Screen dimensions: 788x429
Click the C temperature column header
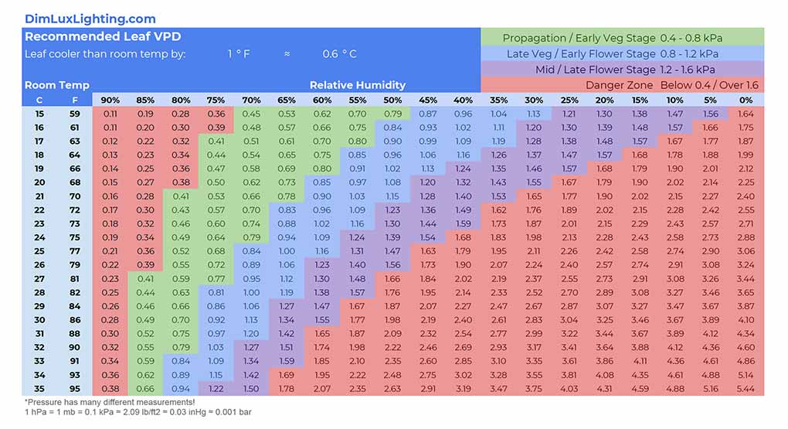(x=39, y=100)
